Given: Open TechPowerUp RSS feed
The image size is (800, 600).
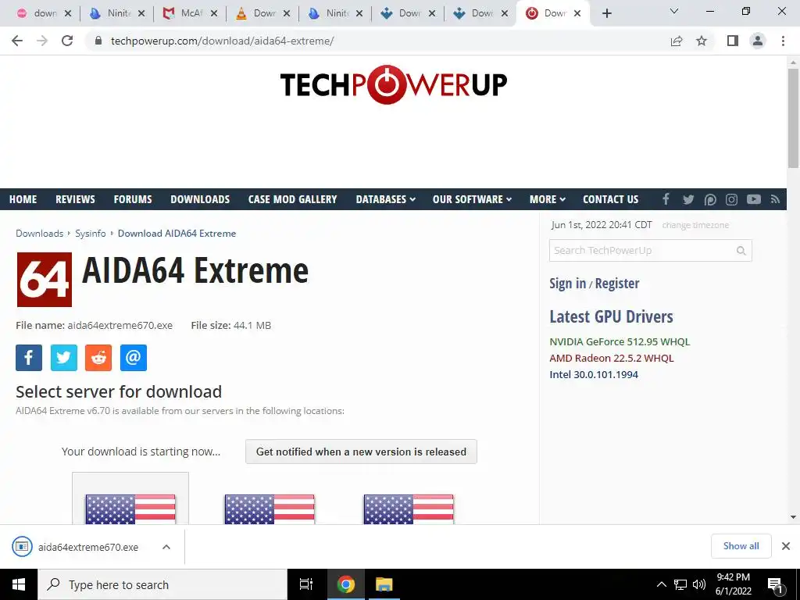Looking at the screenshot, I should tap(776, 199).
